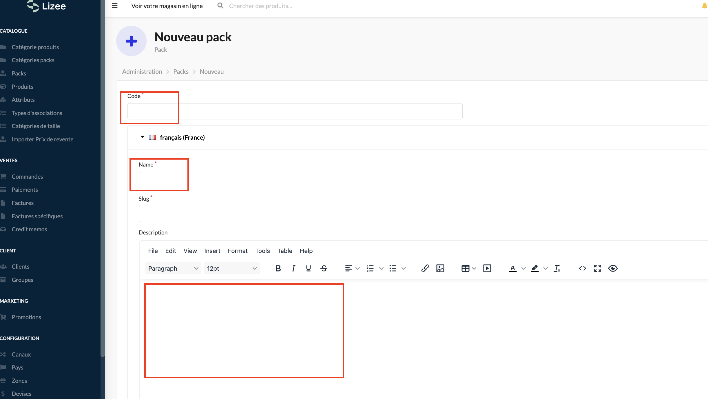
Task: Collapse the français (France) section
Action: click(x=143, y=137)
